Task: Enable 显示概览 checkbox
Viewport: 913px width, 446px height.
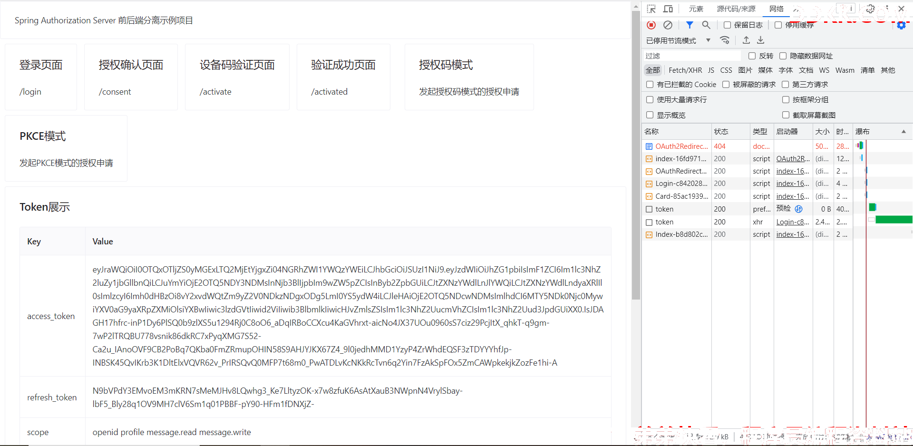Action: [x=650, y=115]
